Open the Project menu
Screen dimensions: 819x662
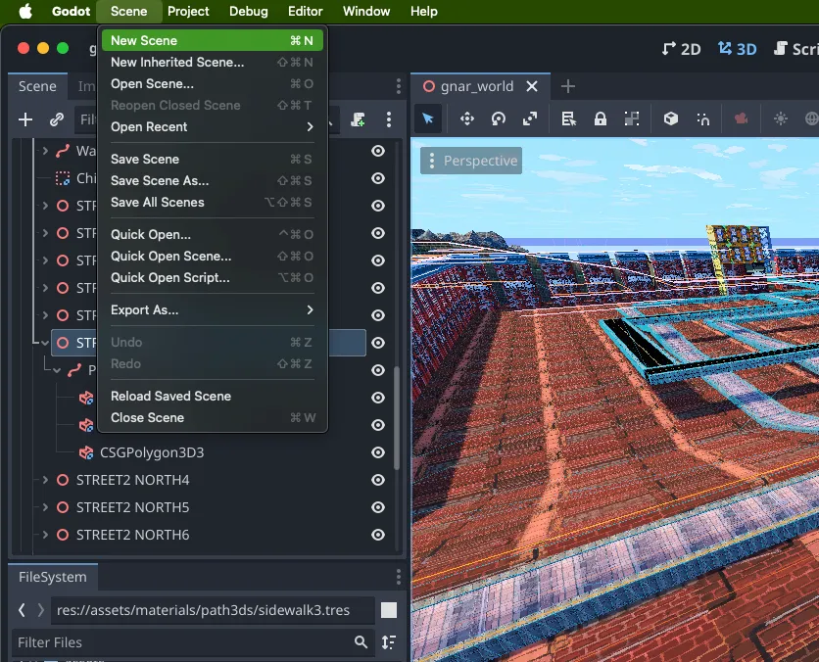188,11
